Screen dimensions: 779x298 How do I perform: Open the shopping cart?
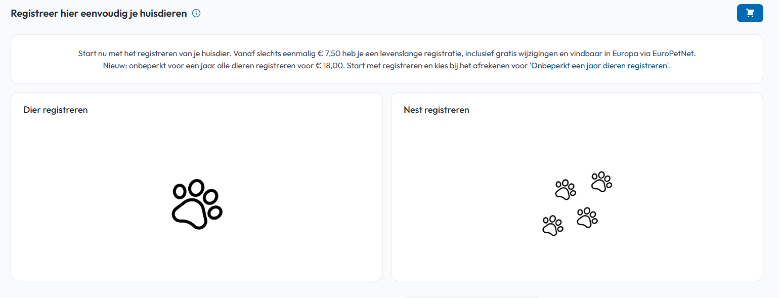[750, 13]
